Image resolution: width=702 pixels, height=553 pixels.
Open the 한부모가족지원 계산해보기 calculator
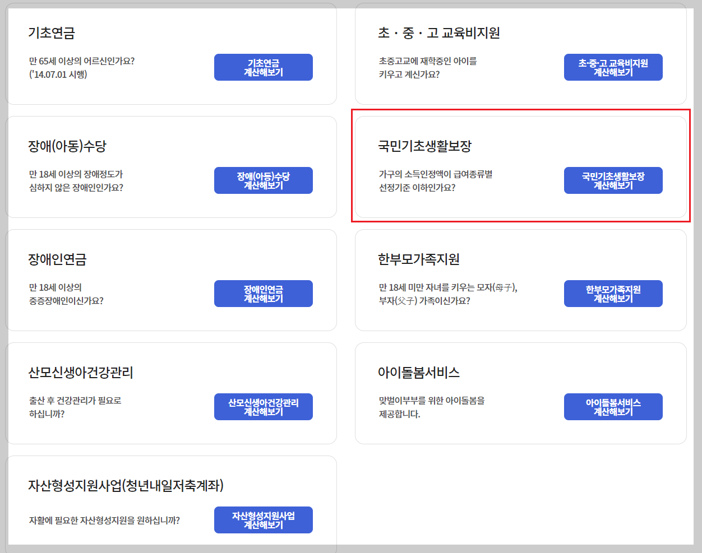tap(613, 293)
